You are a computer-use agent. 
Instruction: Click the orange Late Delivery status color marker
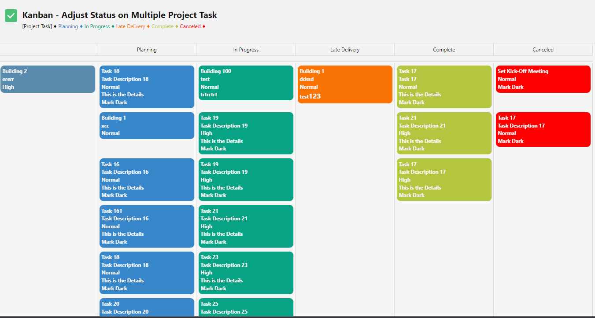coord(148,26)
